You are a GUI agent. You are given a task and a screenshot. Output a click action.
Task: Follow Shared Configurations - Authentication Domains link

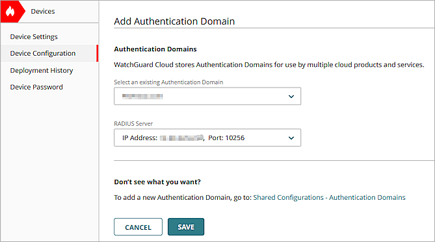329,197
